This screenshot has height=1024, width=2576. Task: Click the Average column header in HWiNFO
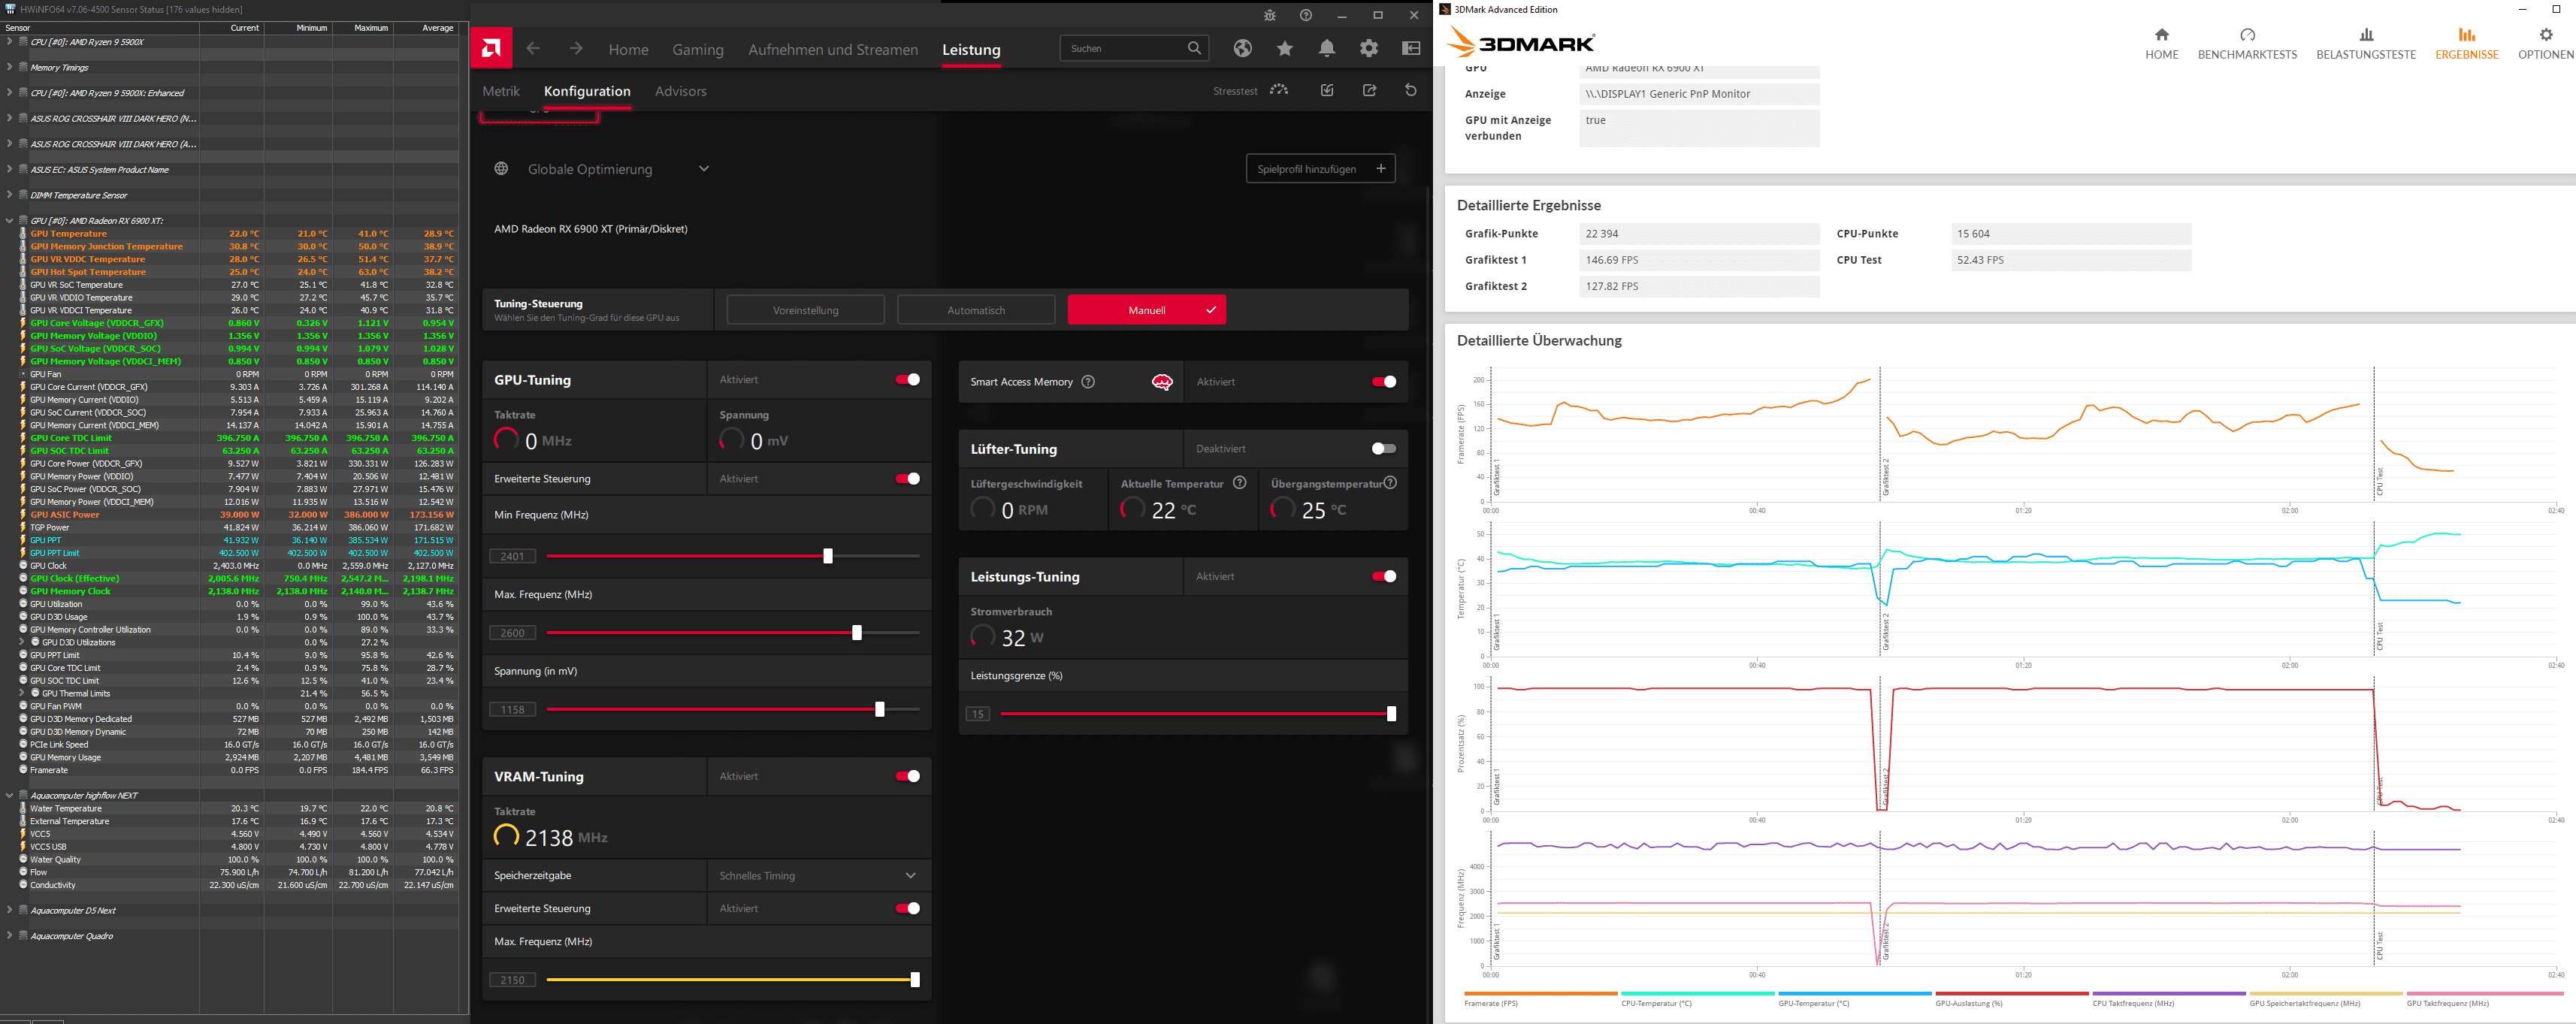click(x=425, y=28)
